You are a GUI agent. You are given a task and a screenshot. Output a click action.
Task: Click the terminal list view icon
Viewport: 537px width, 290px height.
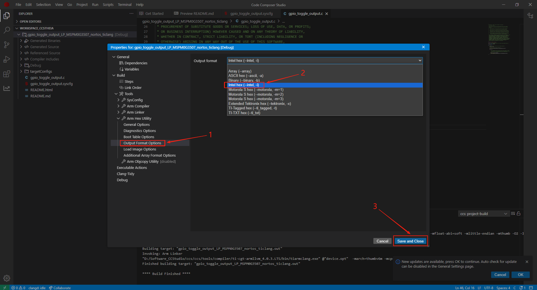coord(513,214)
